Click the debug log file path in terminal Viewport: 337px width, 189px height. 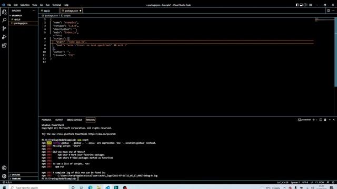107,176
